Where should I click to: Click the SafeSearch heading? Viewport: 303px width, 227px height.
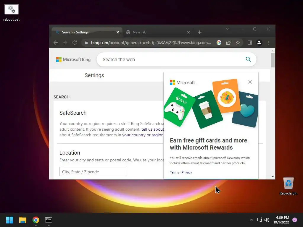[73, 113]
